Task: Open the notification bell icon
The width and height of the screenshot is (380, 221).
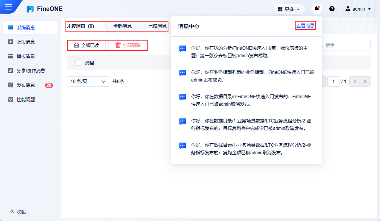Action: click(x=316, y=9)
